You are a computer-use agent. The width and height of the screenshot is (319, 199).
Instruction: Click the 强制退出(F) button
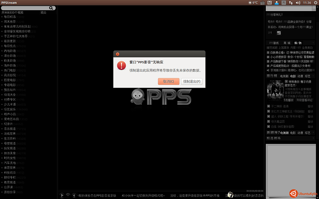click(192, 81)
